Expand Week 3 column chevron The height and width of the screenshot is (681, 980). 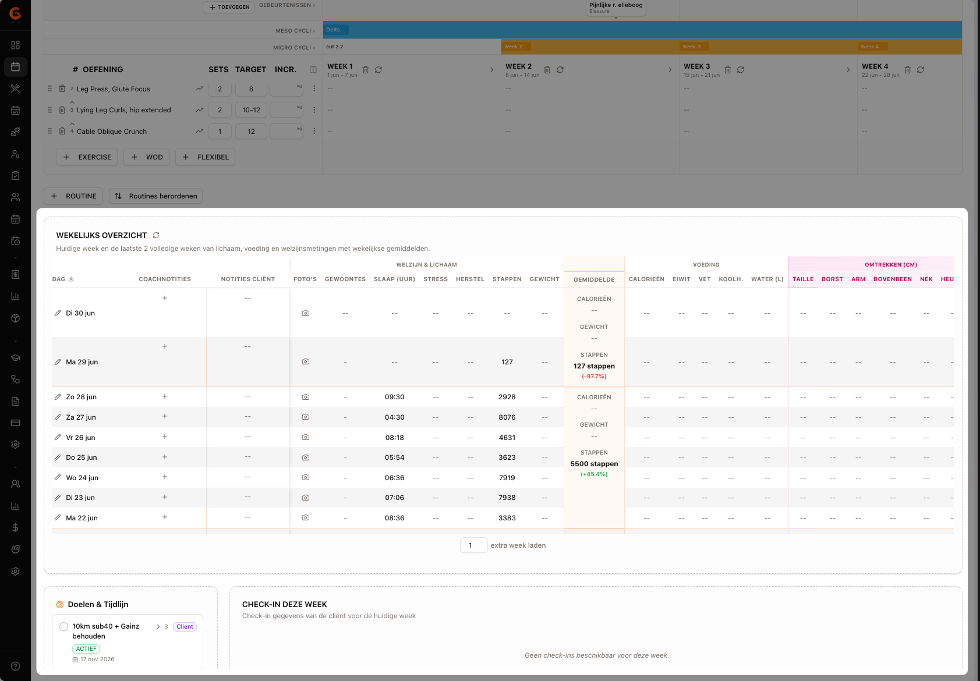click(x=848, y=70)
